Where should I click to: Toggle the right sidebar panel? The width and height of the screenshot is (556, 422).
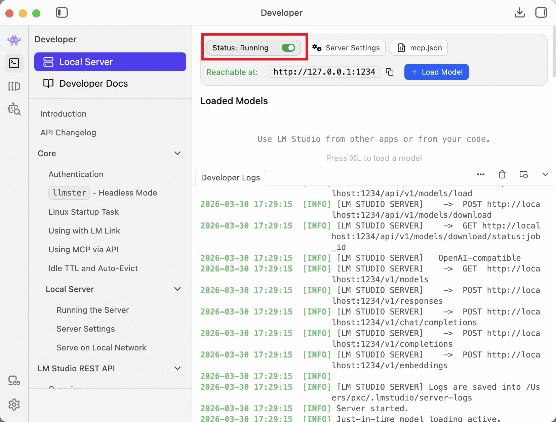click(541, 13)
